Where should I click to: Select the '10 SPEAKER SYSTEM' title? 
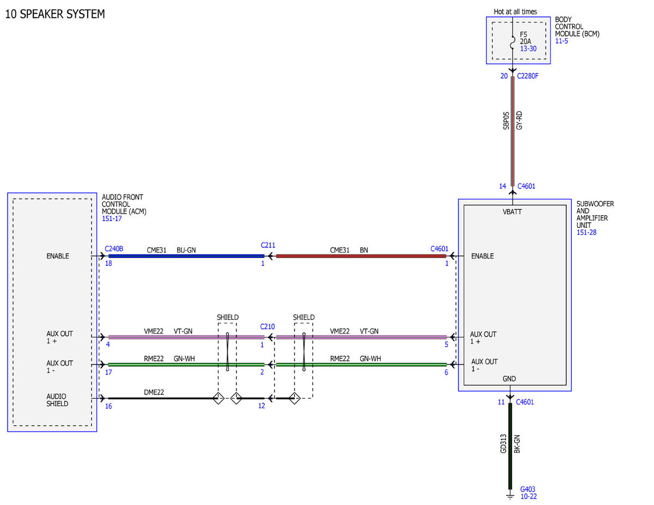tap(55, 14)
